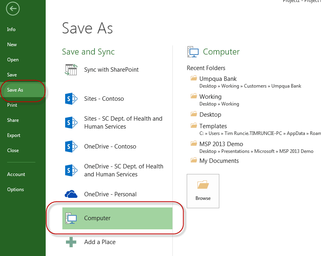
Task: Click the SharePoint icon for Sites - Contoso
Action: point(71,99)
